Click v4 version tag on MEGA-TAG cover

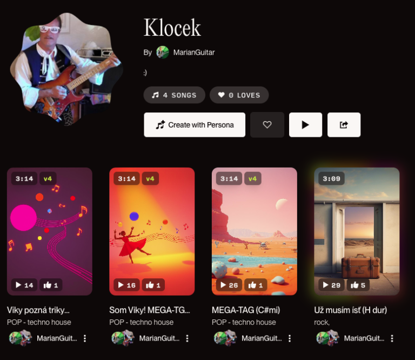coord(252,179)
